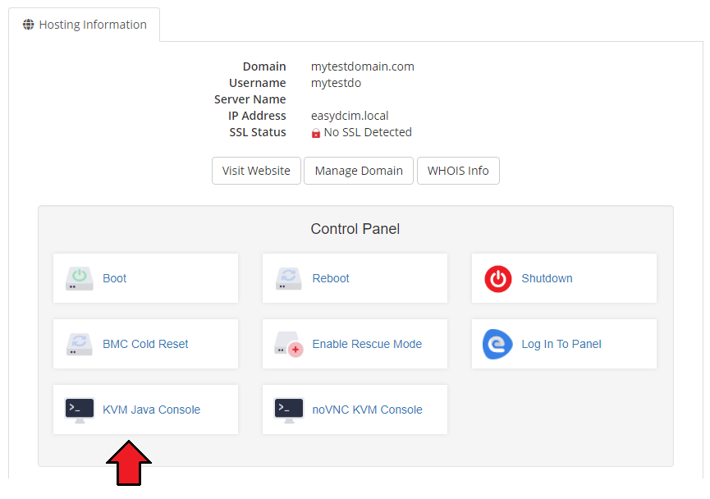Image resolution: width=710 pixels, height=499 pixels.
Task: Choose the Enable Rescue Mode link text
Action: pos(367,344)
